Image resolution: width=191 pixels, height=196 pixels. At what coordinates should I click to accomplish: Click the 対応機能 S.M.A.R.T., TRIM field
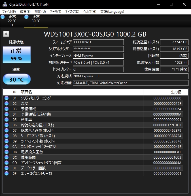131,83
